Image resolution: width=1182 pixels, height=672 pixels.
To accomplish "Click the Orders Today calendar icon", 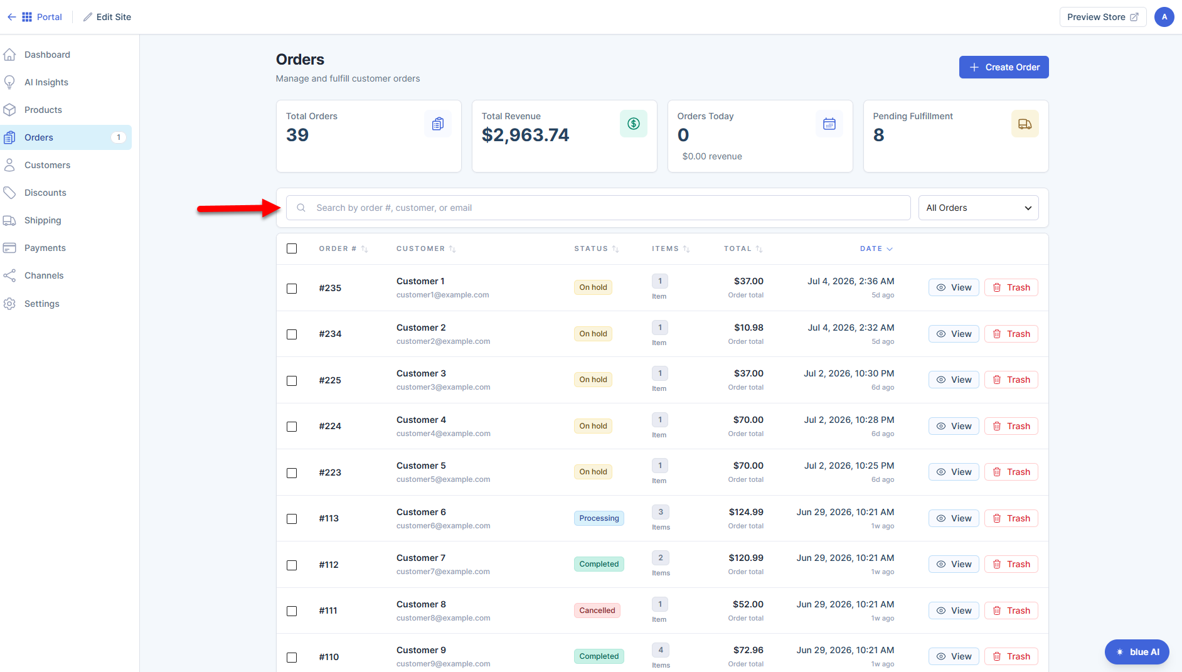I will coord(829,124).
